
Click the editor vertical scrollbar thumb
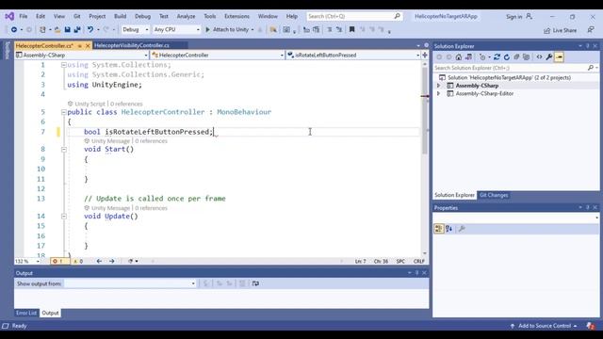click(425, 111)
